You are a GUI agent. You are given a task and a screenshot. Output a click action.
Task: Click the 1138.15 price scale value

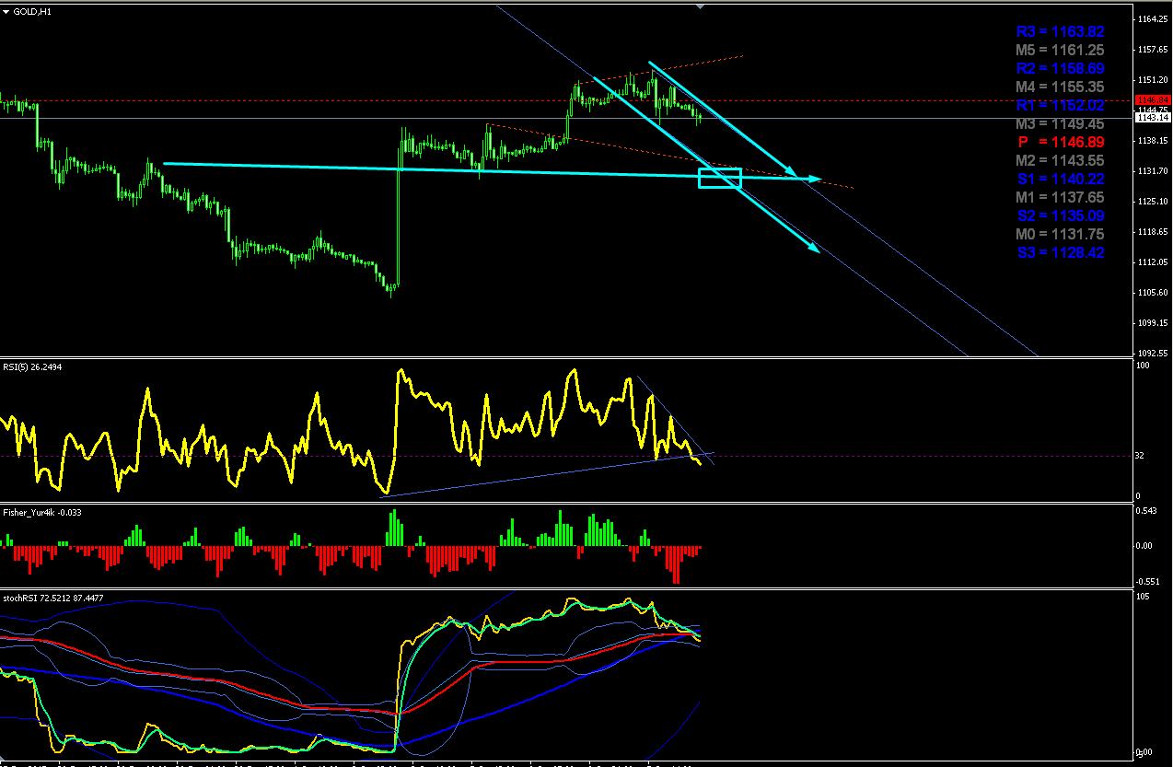pyautogui.click(x=1153, y=141)
